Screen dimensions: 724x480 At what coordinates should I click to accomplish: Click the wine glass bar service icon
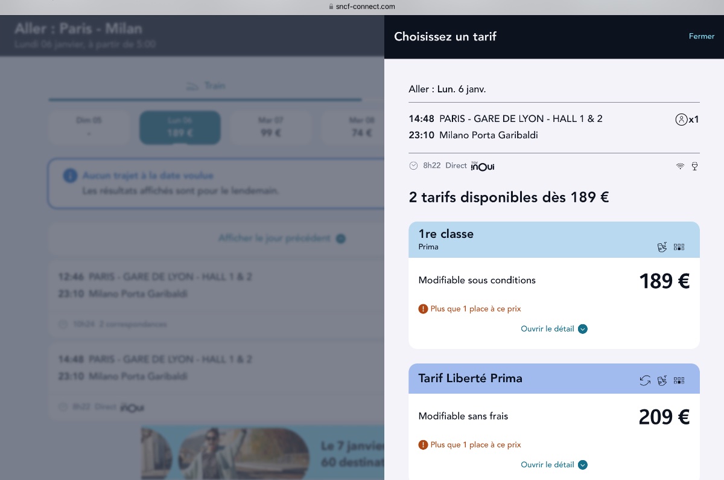coord(694,166)
